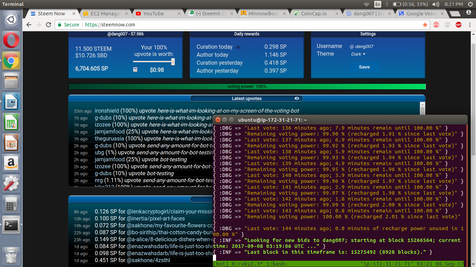Click the Username field containing dang007
This screenshot has height=267, width=476.
(x=380, y=46)
